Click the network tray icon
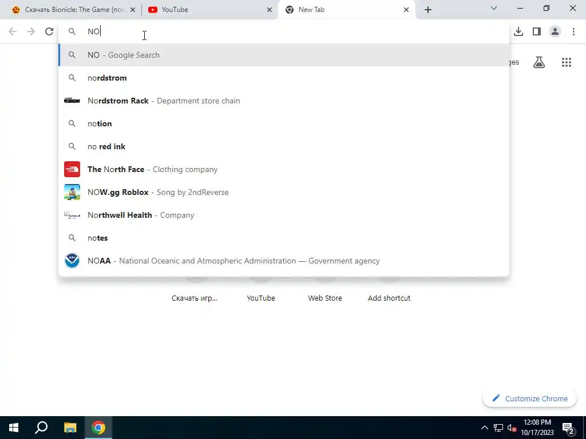Image resolution: width=586 pixels, height=439 pixels. pyautogui.click(x=498, y=428)
